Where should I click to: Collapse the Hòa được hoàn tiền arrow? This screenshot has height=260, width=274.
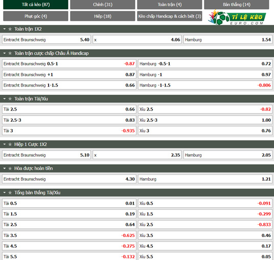5,168
